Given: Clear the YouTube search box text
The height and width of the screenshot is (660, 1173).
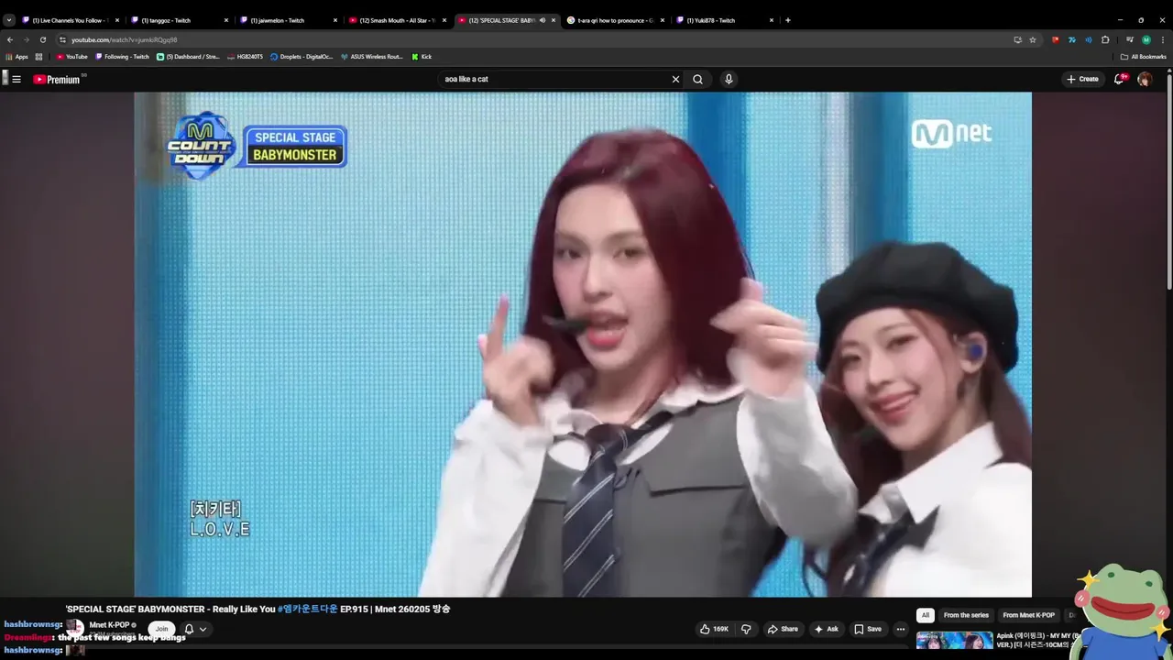Looking at the screenshot, I should (x=675, y=79).
